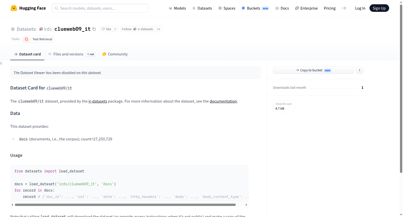Click the heart like button
This screenshot has width=403, height=217.
pyautogui.click(x=106, y=29)
